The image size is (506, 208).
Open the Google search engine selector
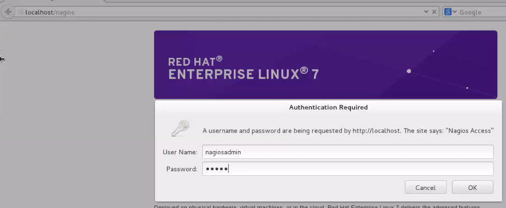(451, 12)
